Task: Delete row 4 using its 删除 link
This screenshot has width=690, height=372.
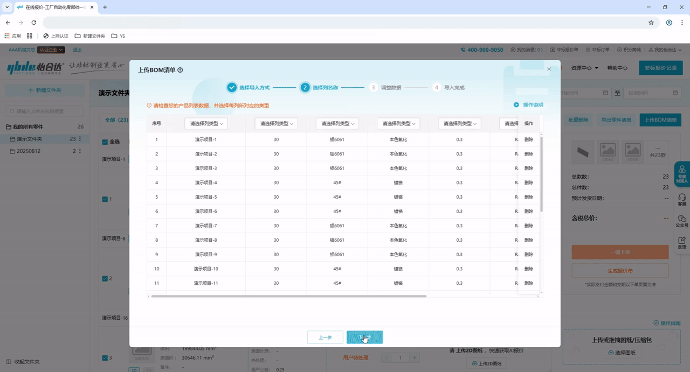Action: pyautogui.click(x=529, y=183)
